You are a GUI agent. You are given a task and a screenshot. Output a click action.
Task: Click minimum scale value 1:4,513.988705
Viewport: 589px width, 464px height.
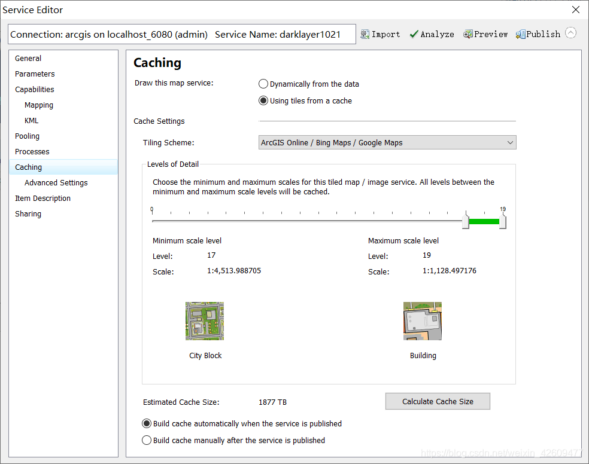tap(234, 271)
